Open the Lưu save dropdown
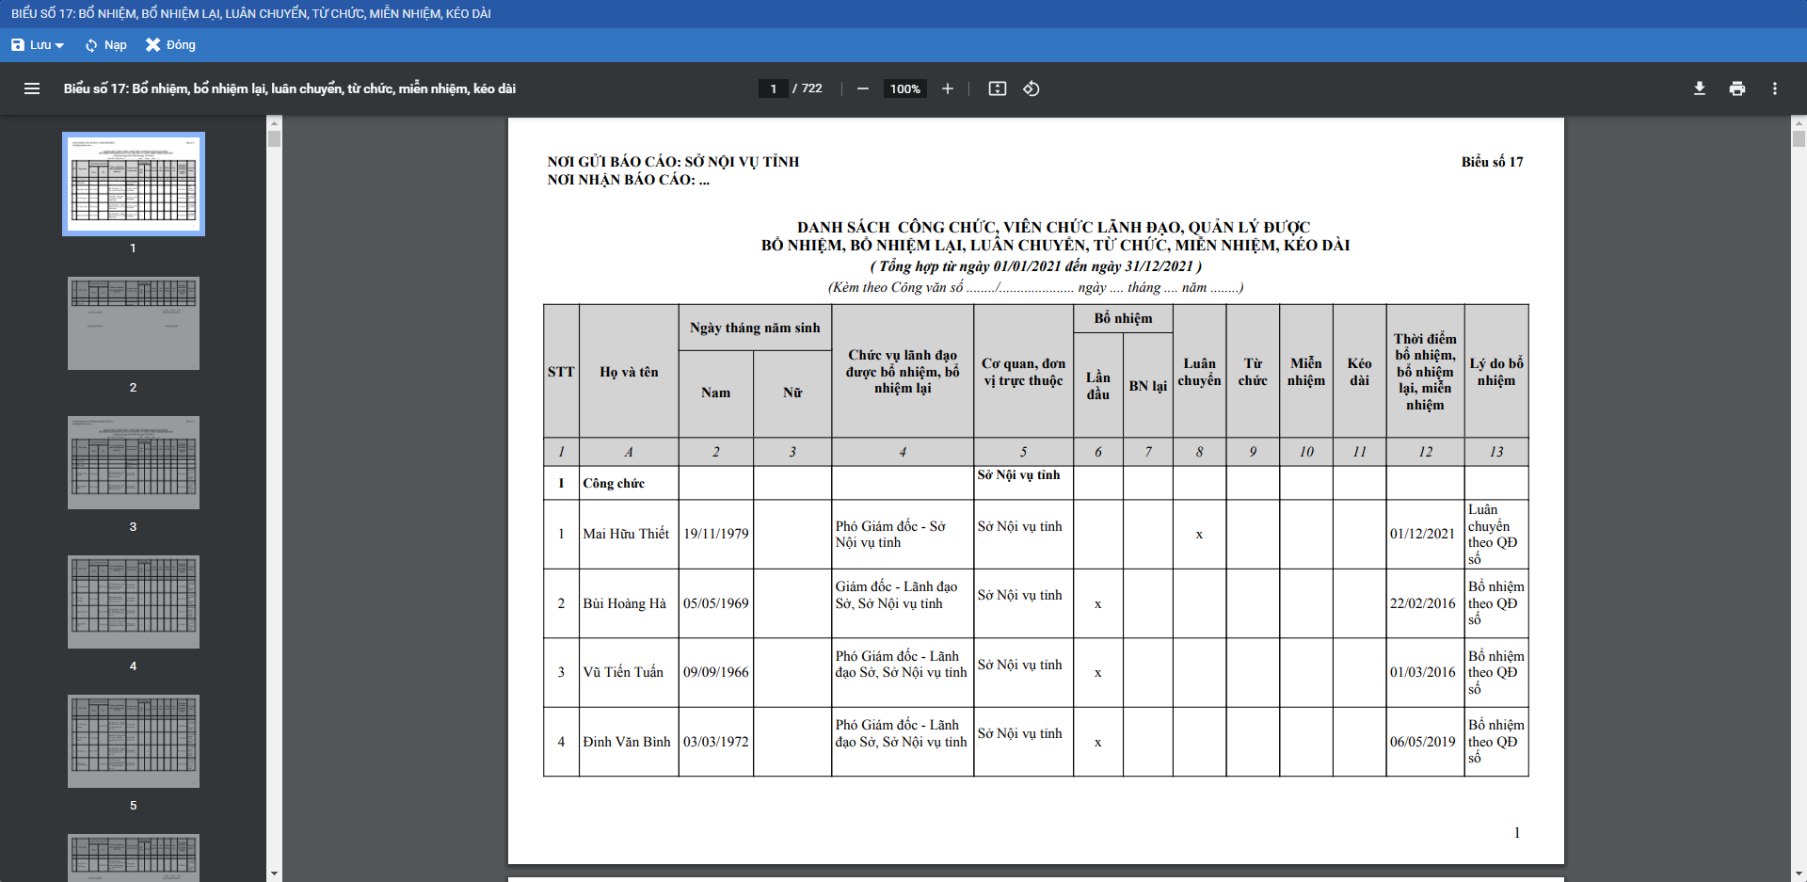Screen dimensions: 1807x882 click(38, 45)
